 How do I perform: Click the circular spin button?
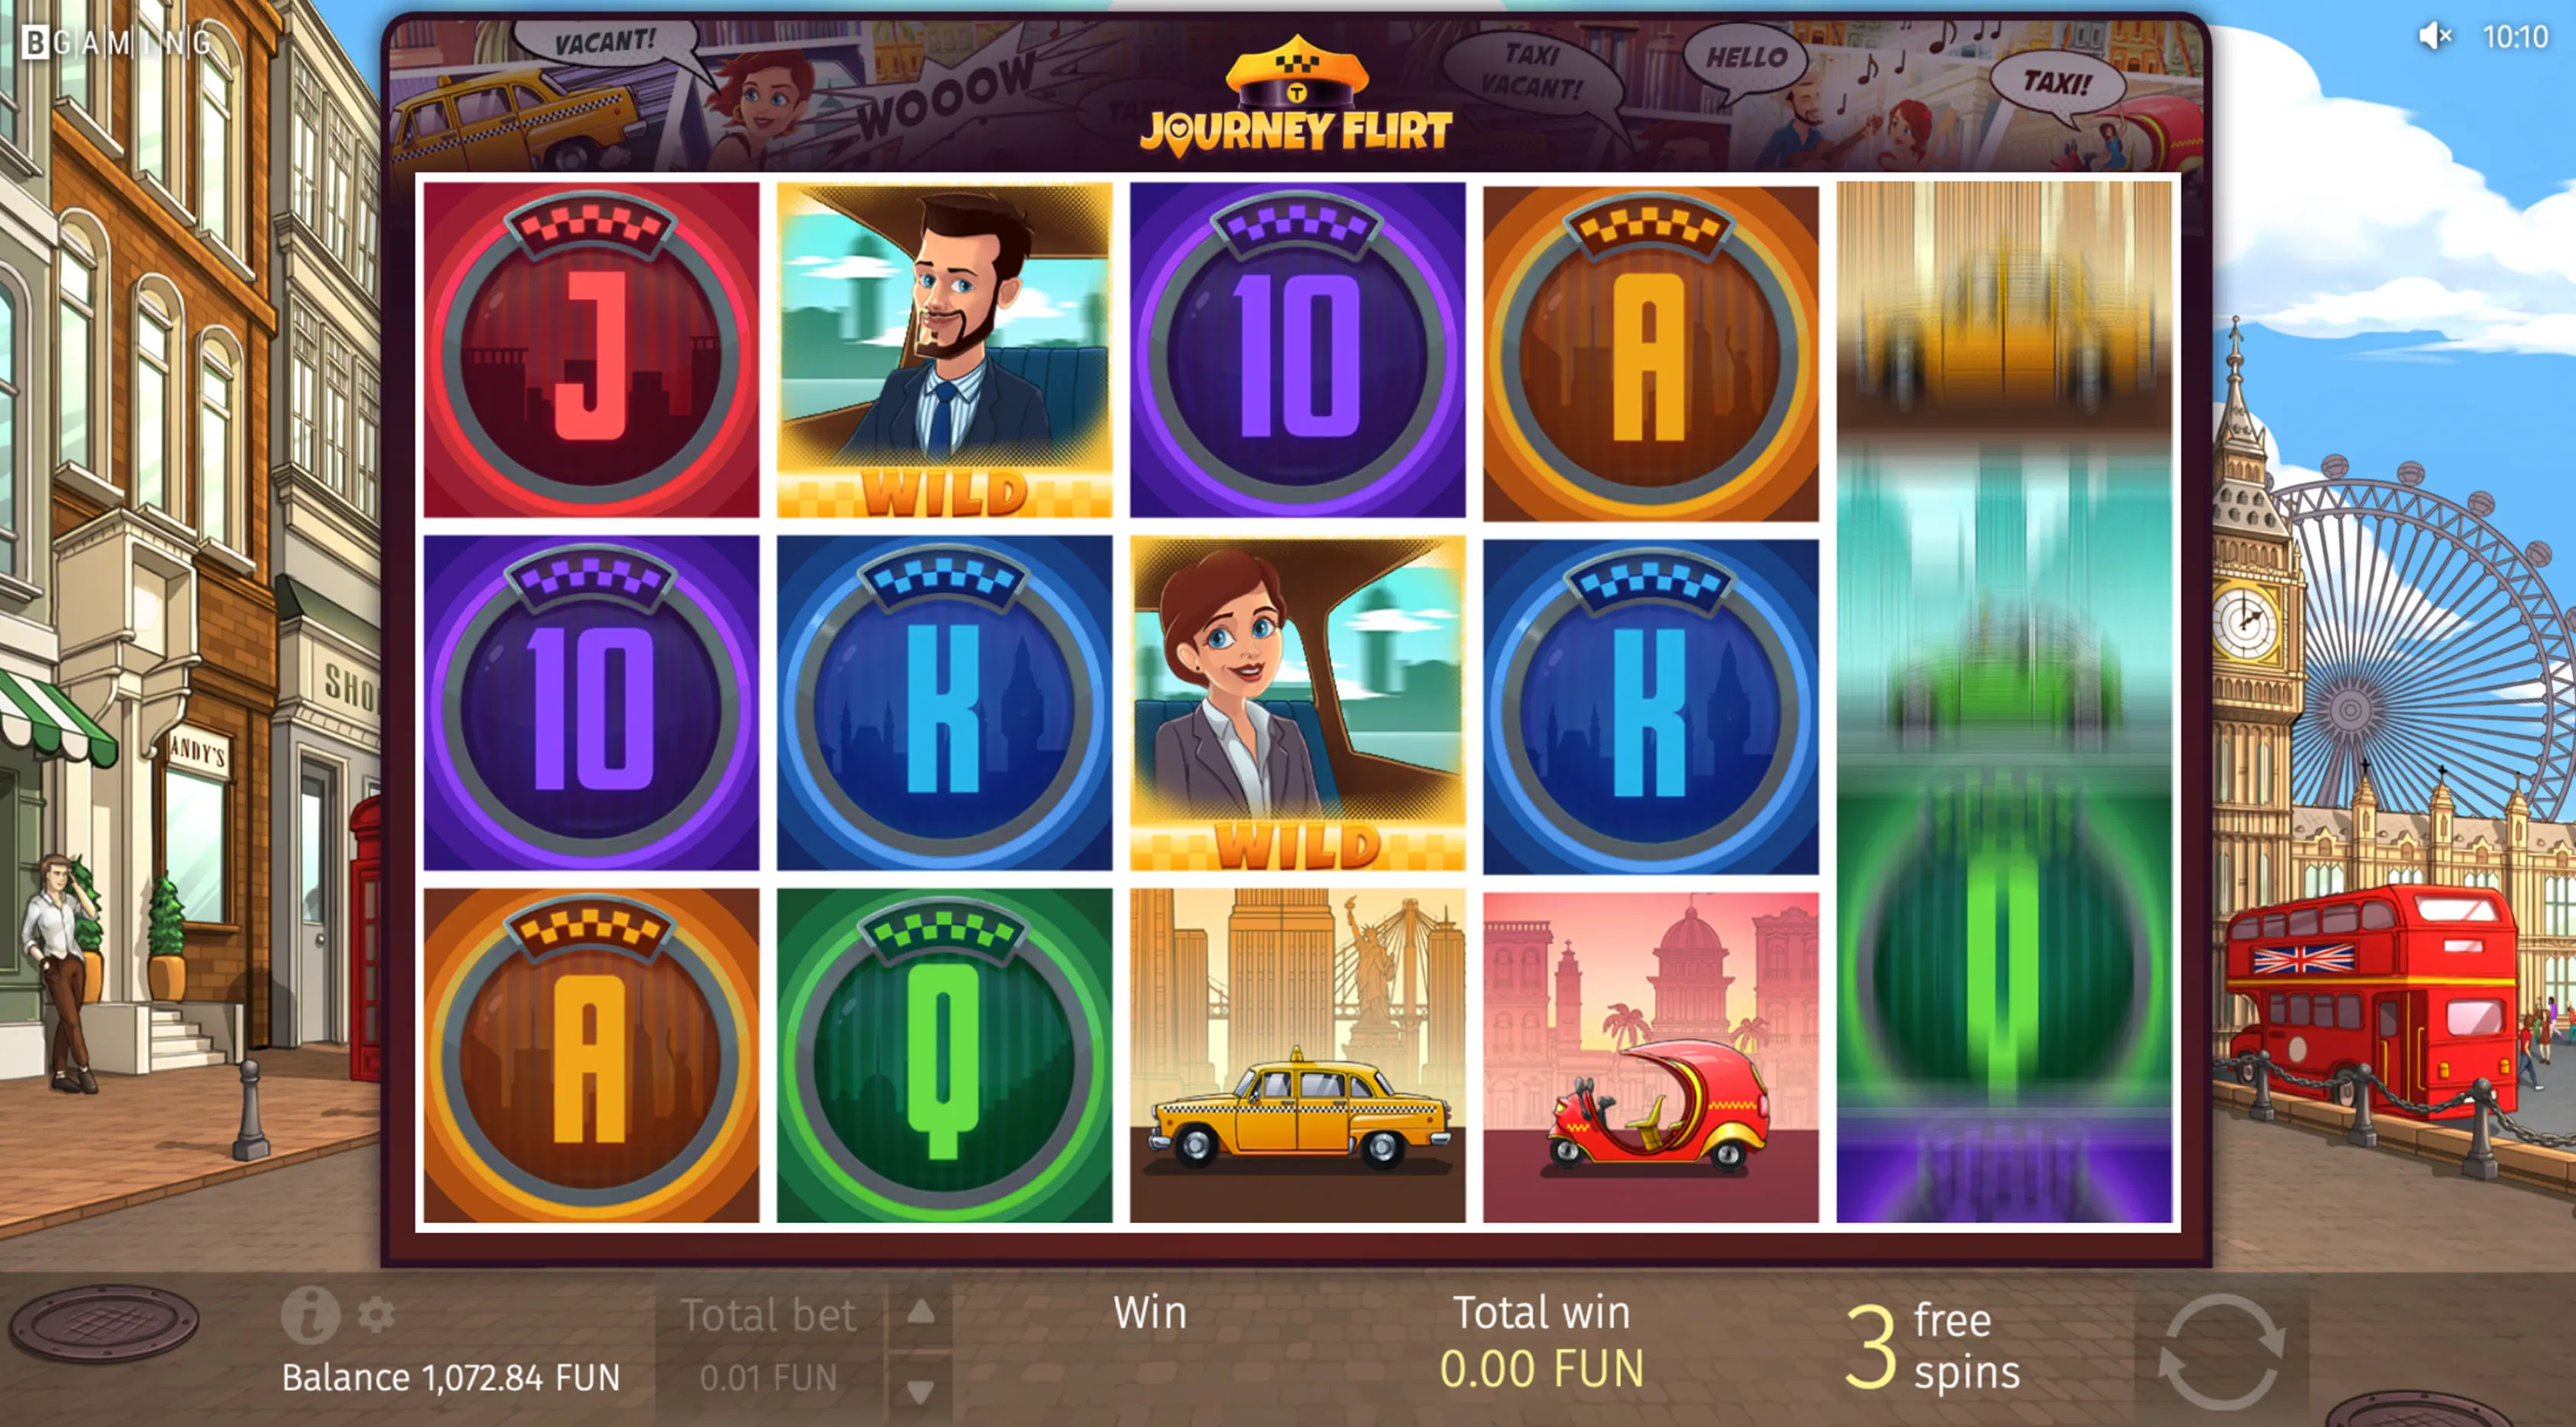pos(2221,1351)
